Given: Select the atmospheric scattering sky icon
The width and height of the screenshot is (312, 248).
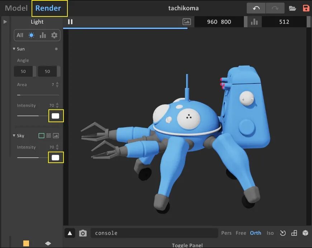Looking at the screenshot, I should pos(48,135).
